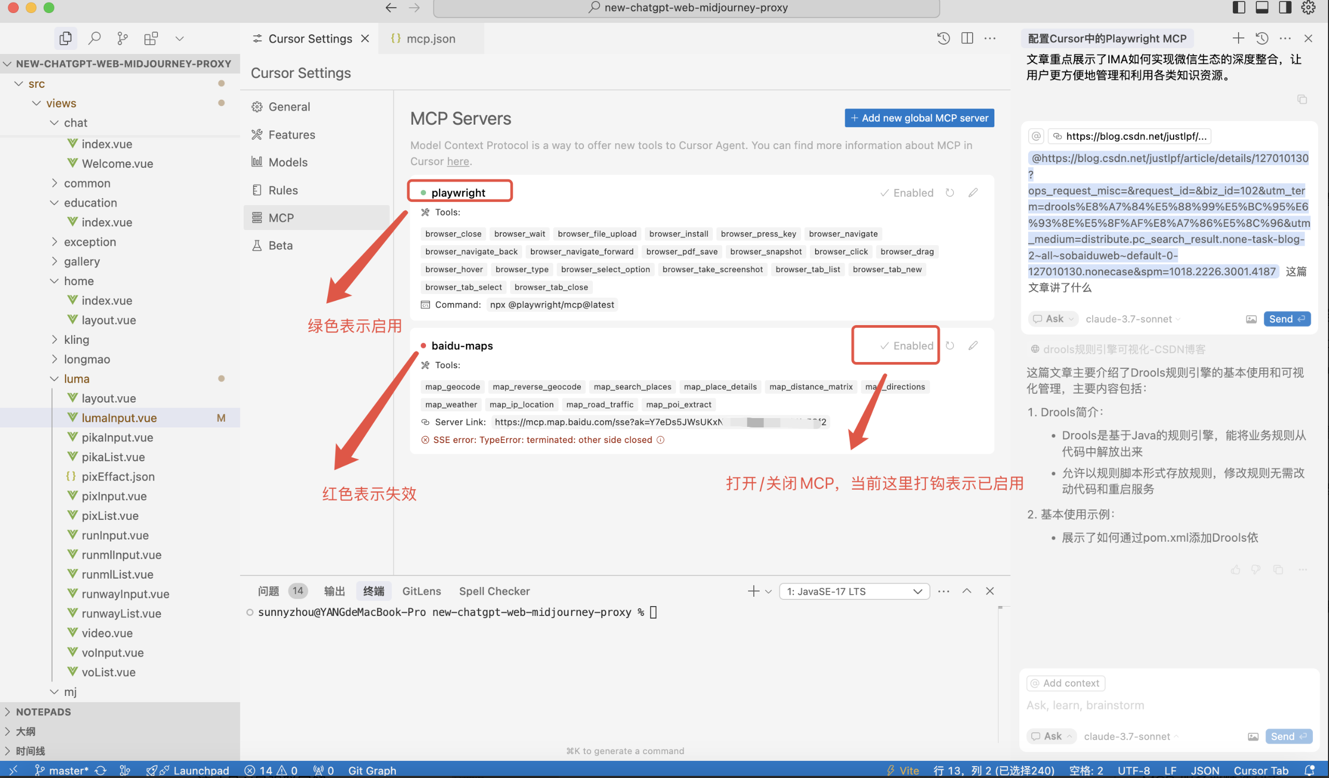Toggle Enabled for baidu-maps server
The width and height of the screenshot is (1329, 778).
907,346
